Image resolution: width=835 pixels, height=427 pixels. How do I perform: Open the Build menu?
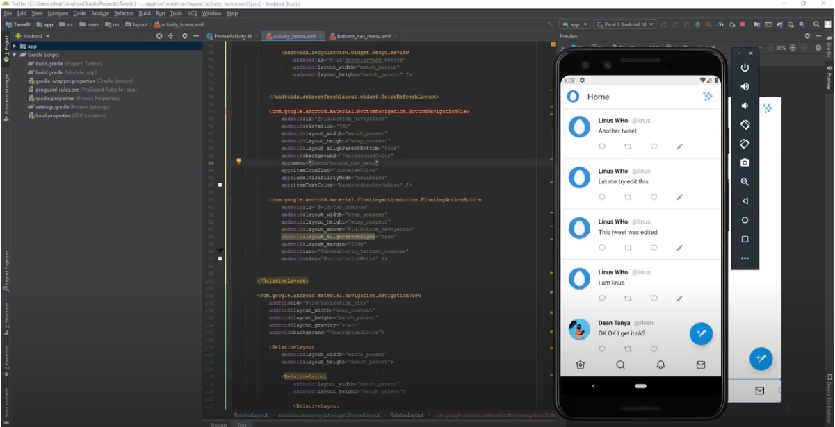tap(145, 13)
